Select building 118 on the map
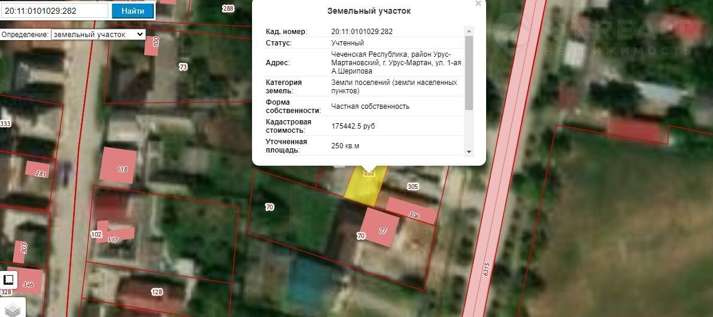 [119, 165]
